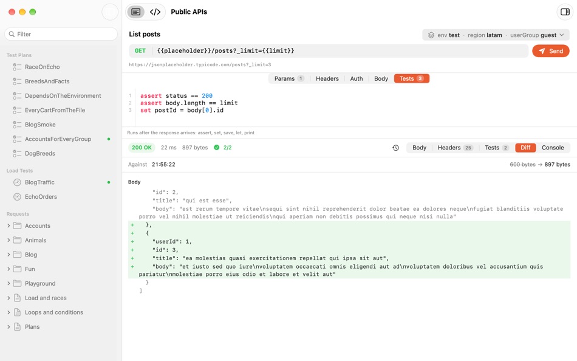Open the environment selector dropdown
The image size is (577, 361).
(496, 35)
